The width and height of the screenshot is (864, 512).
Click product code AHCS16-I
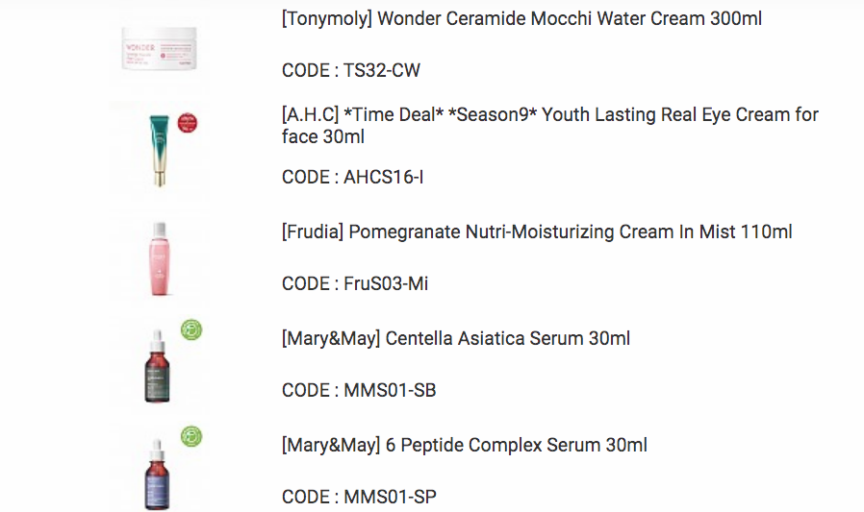[x=383, y=178]
